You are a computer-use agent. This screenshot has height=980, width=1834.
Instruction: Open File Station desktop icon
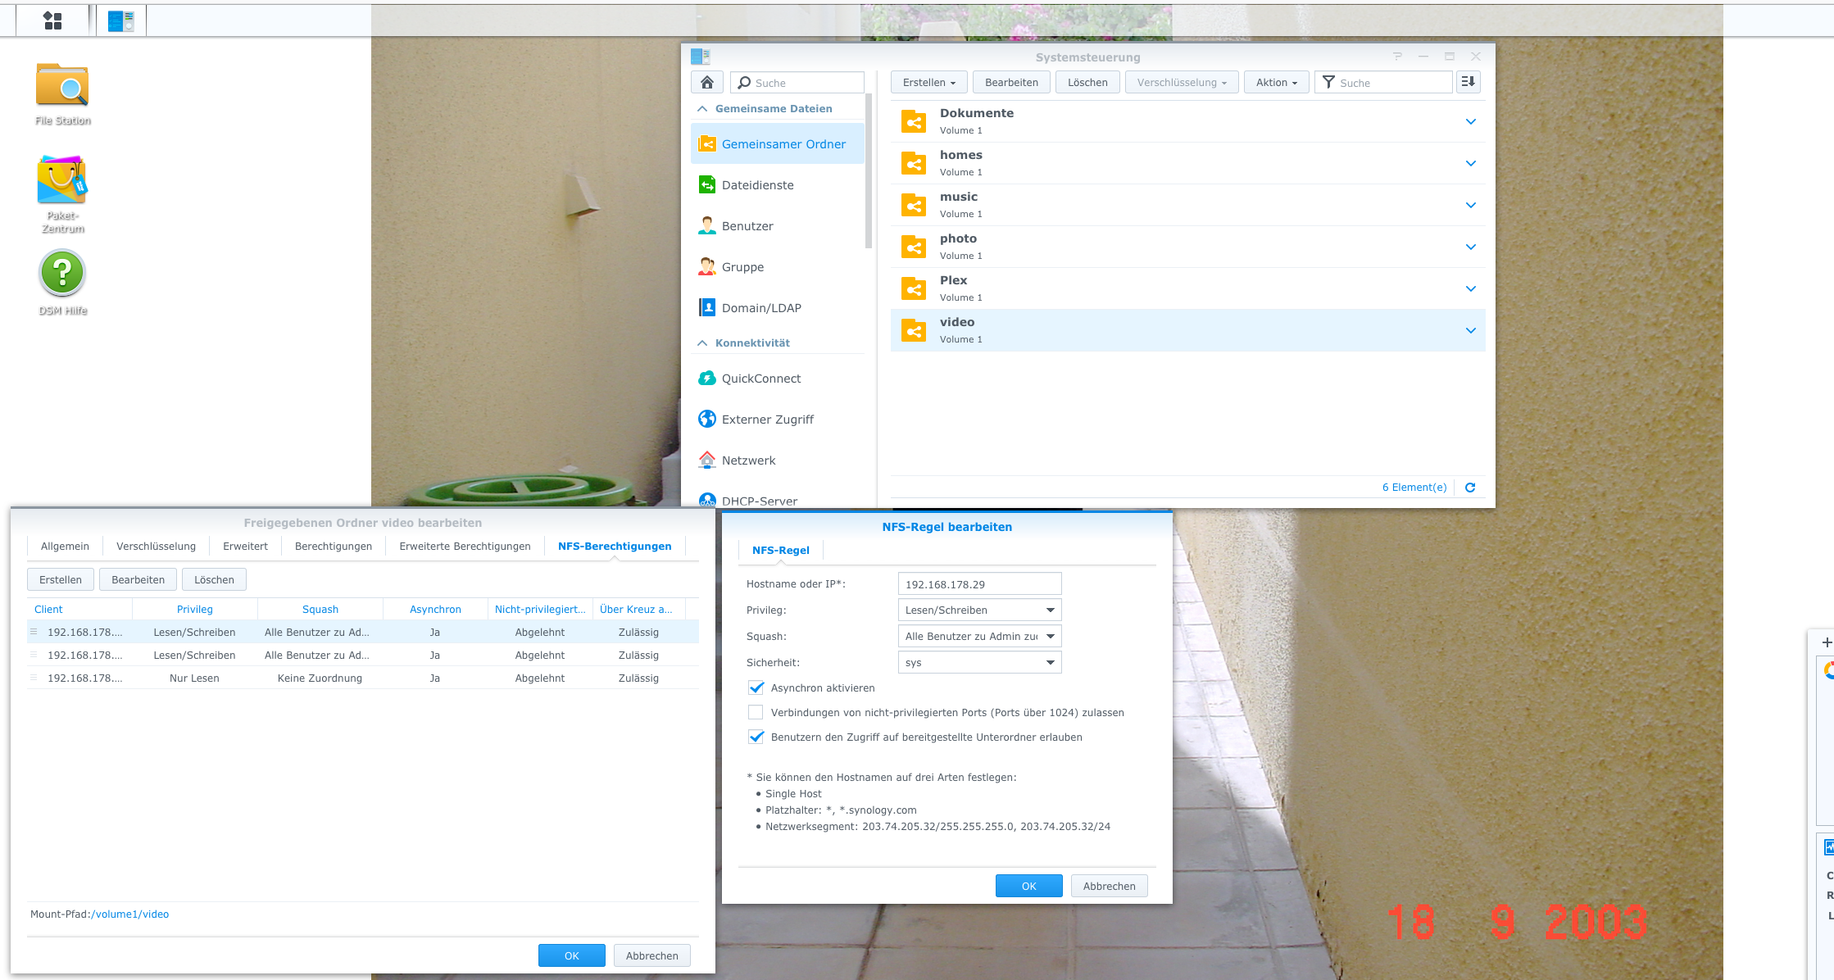pos(62,86)
